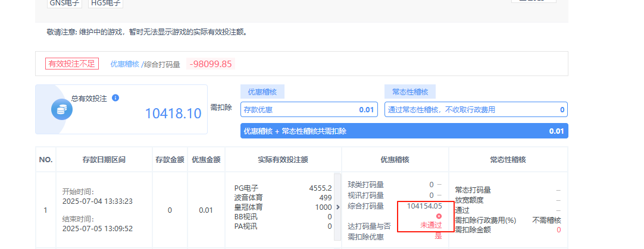Click the red failed-status circle icon
This screenshot has height=249, width=644.
click(x=439, y=216)
